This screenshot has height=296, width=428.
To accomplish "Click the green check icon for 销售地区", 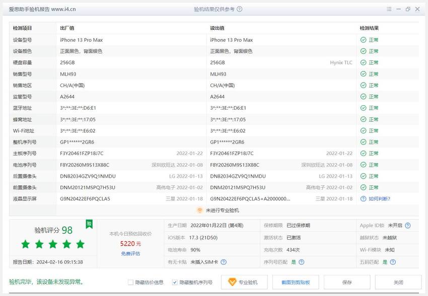I will coord(364,86).
